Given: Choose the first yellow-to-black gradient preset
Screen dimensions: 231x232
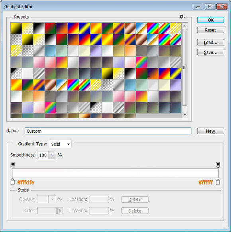Looking at the screenshot, I should (x=16, y=28).
